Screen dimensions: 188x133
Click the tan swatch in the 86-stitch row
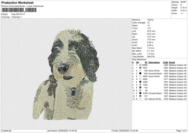click(140, 90)
